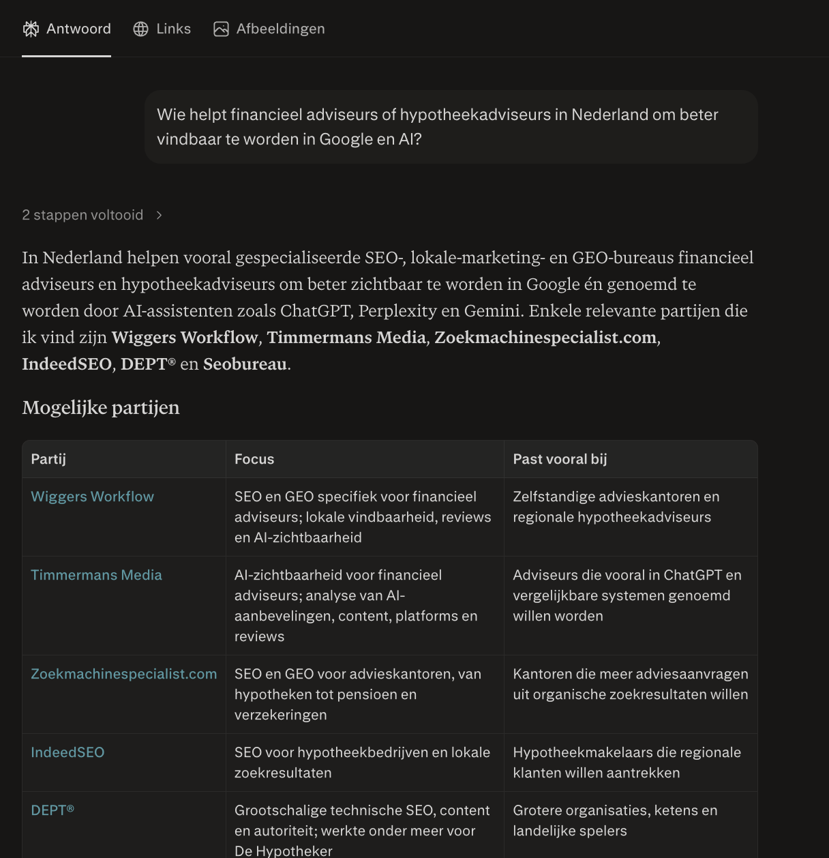
Task: Visit the Zoekmachinespecialist.com table link
Action: [x=124, y=674]
